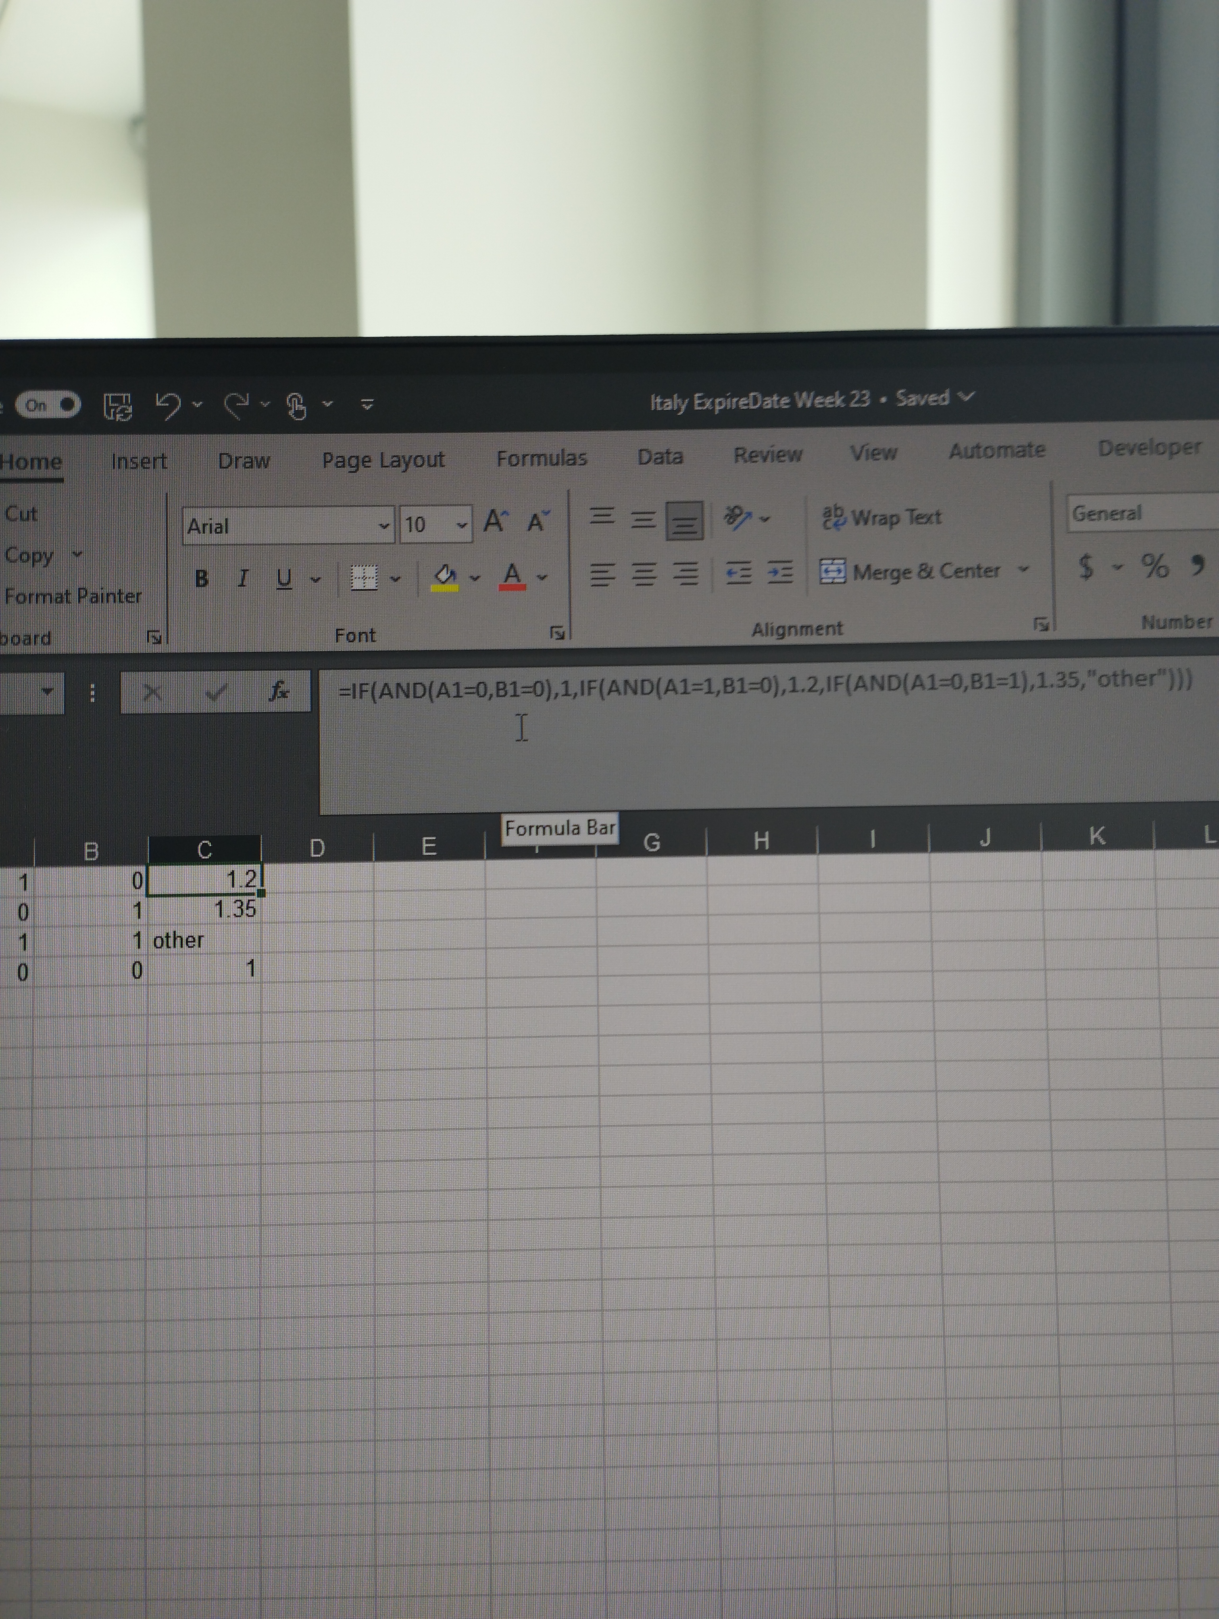
Task: Click the Insert Function fx icon
Action: [279, 690]
